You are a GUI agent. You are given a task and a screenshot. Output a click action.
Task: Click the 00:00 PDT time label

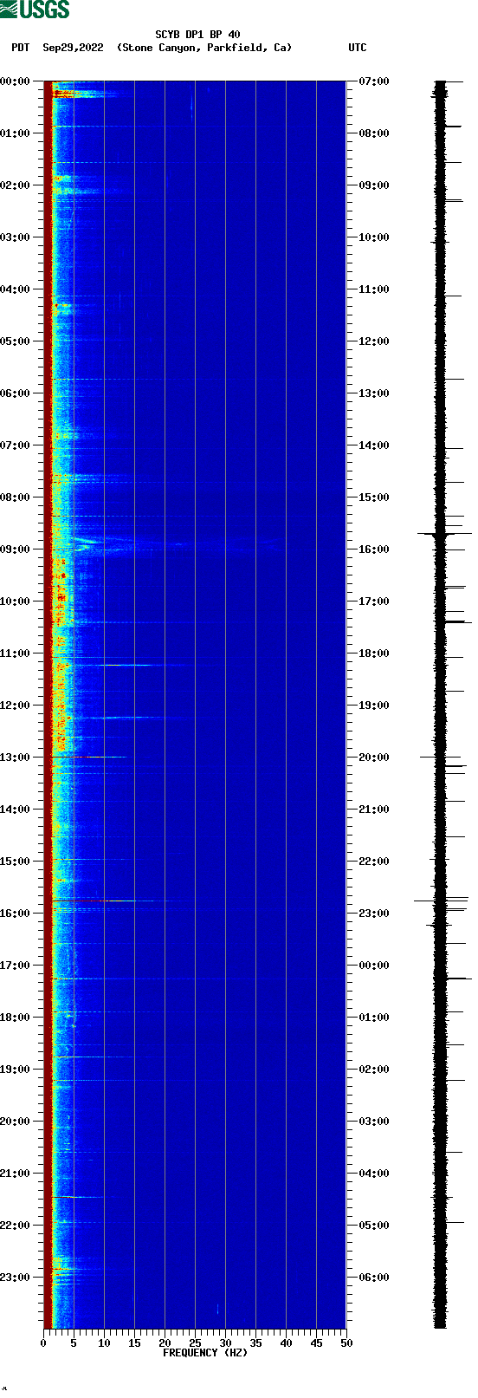pos(16,81)
